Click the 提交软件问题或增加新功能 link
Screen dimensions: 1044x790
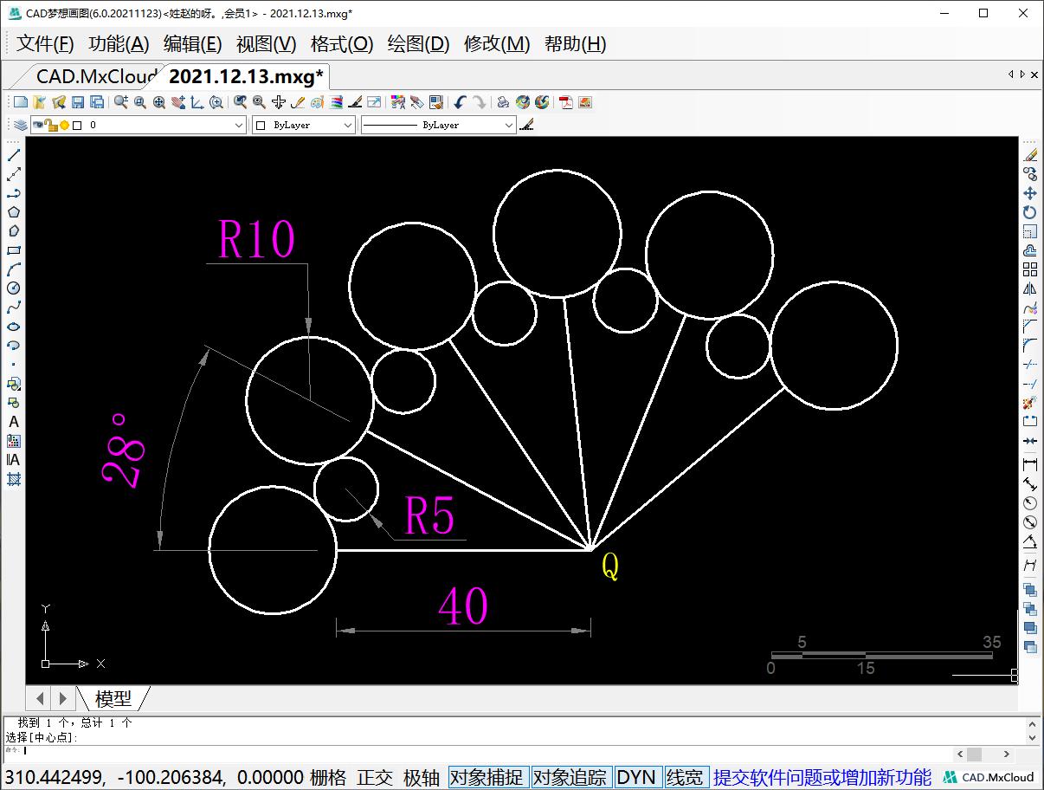pos(822,777)
